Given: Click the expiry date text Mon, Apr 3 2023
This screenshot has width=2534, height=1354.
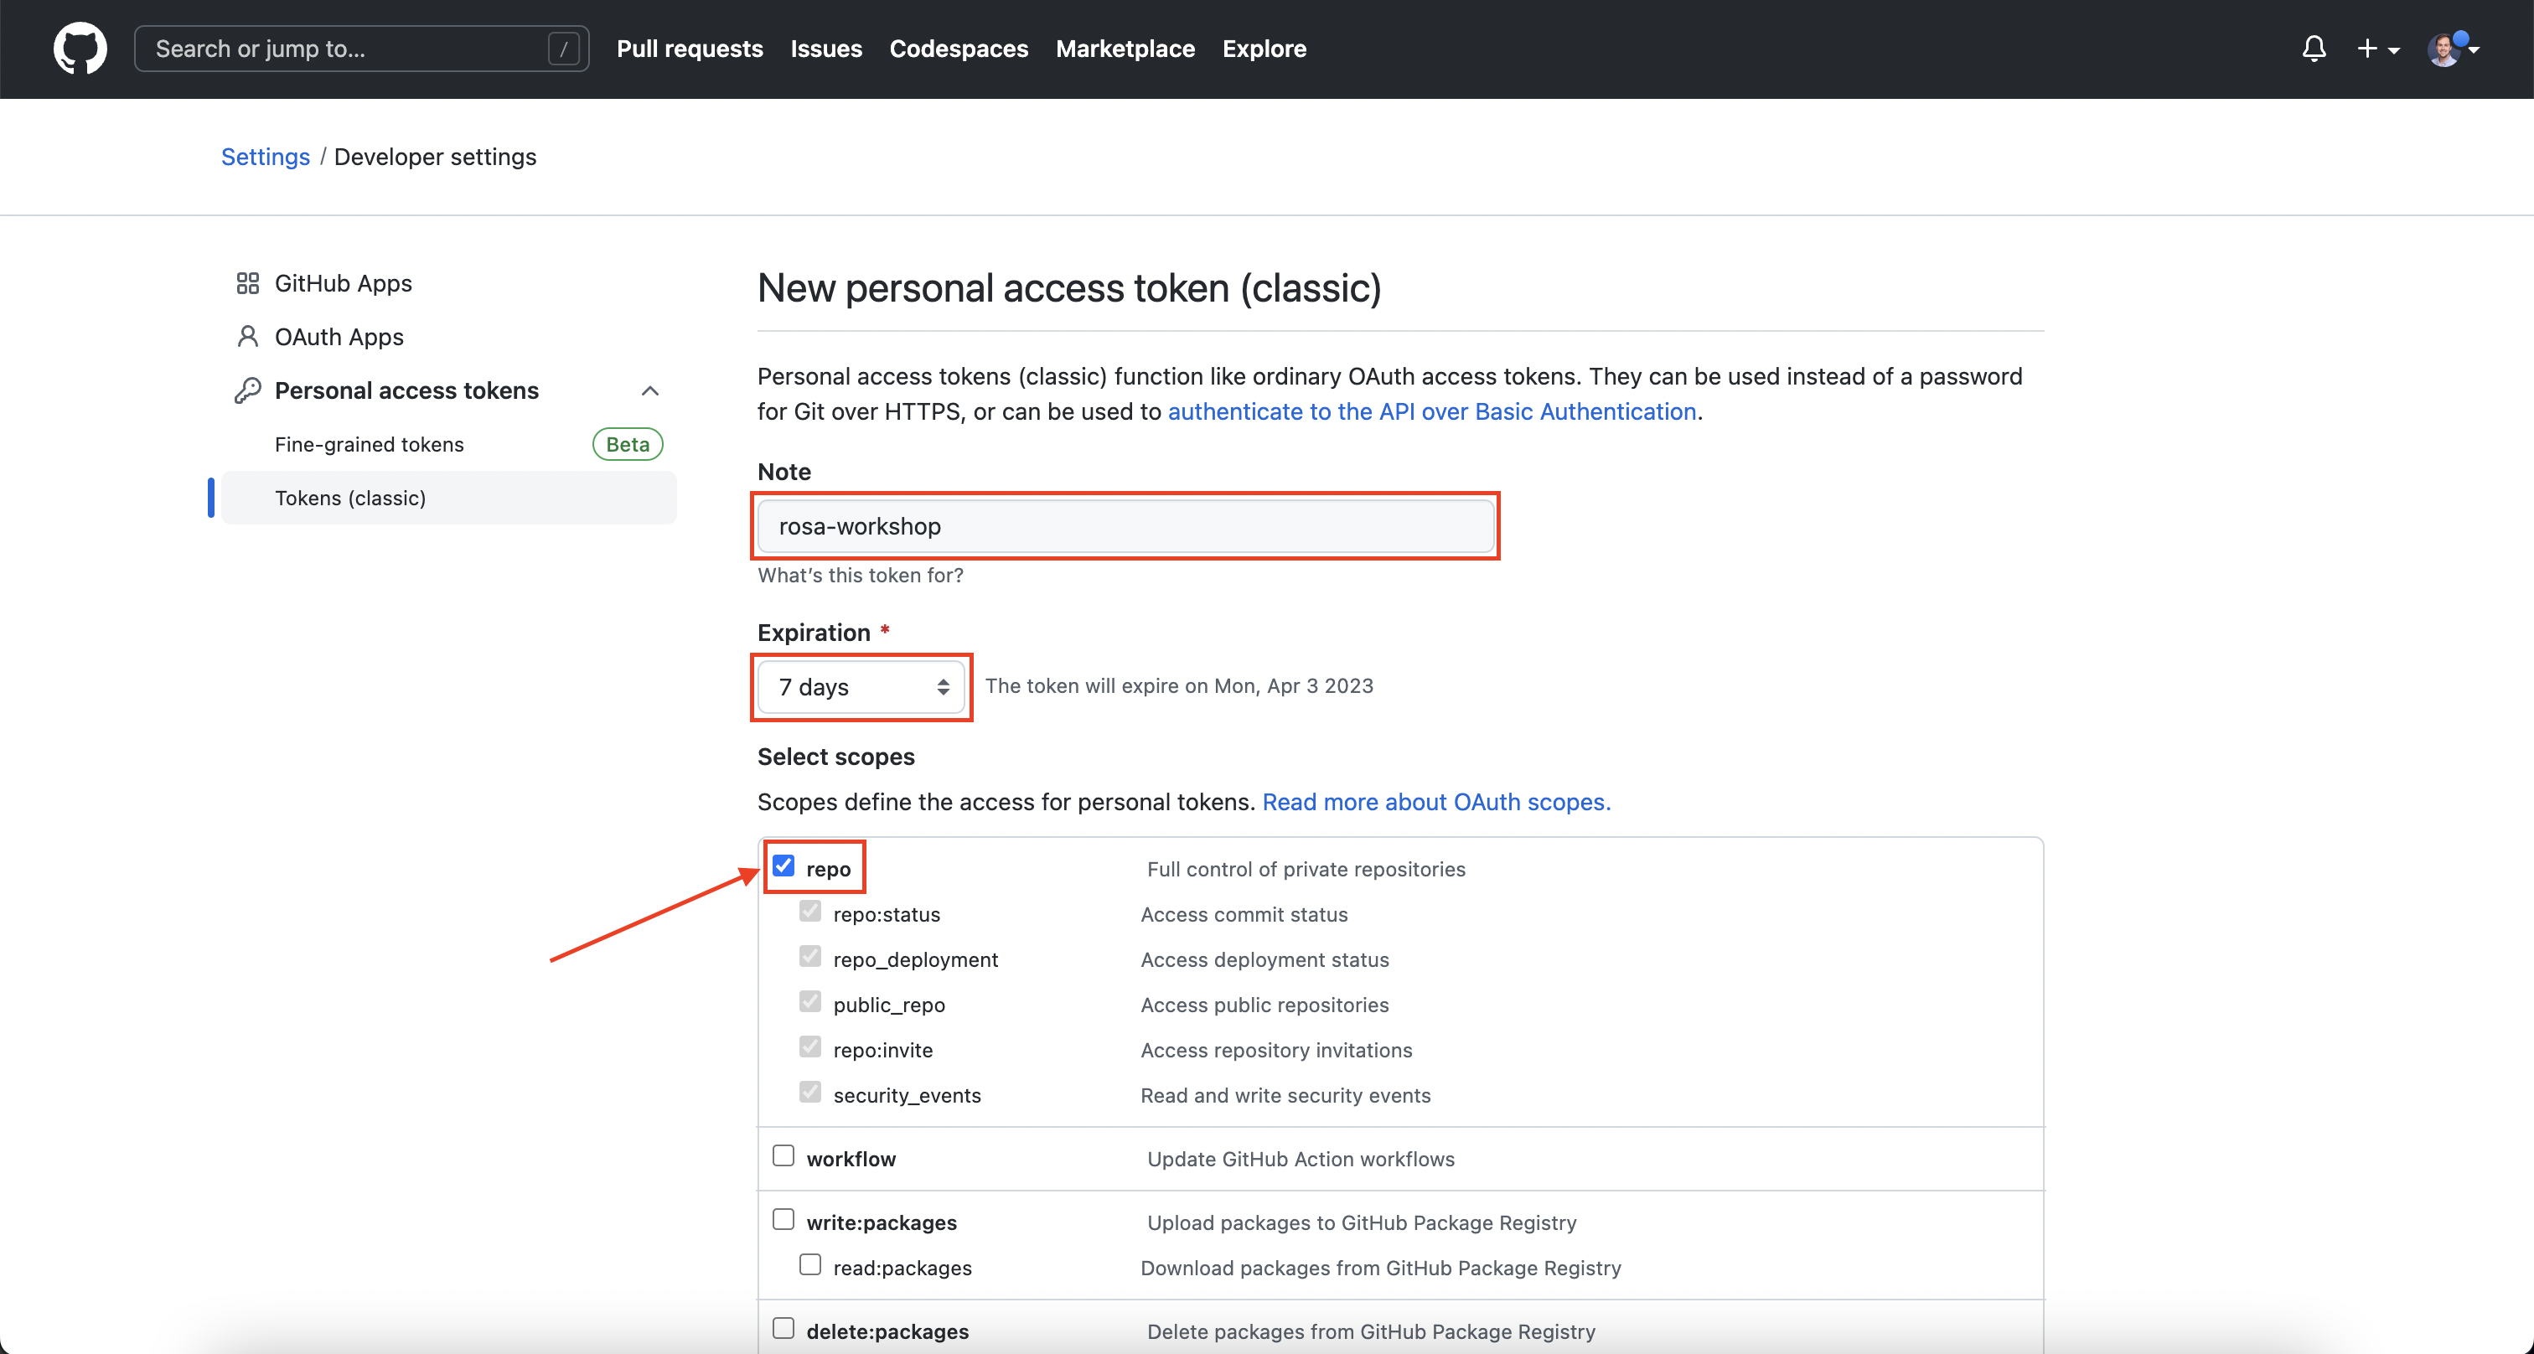Looking at the screenshot, I should pyautogui.click(x=1294, y=685).
